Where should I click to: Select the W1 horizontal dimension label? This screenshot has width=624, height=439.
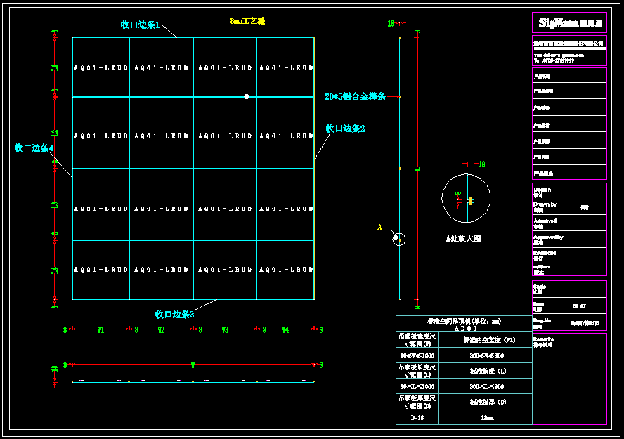coord(100,329)
